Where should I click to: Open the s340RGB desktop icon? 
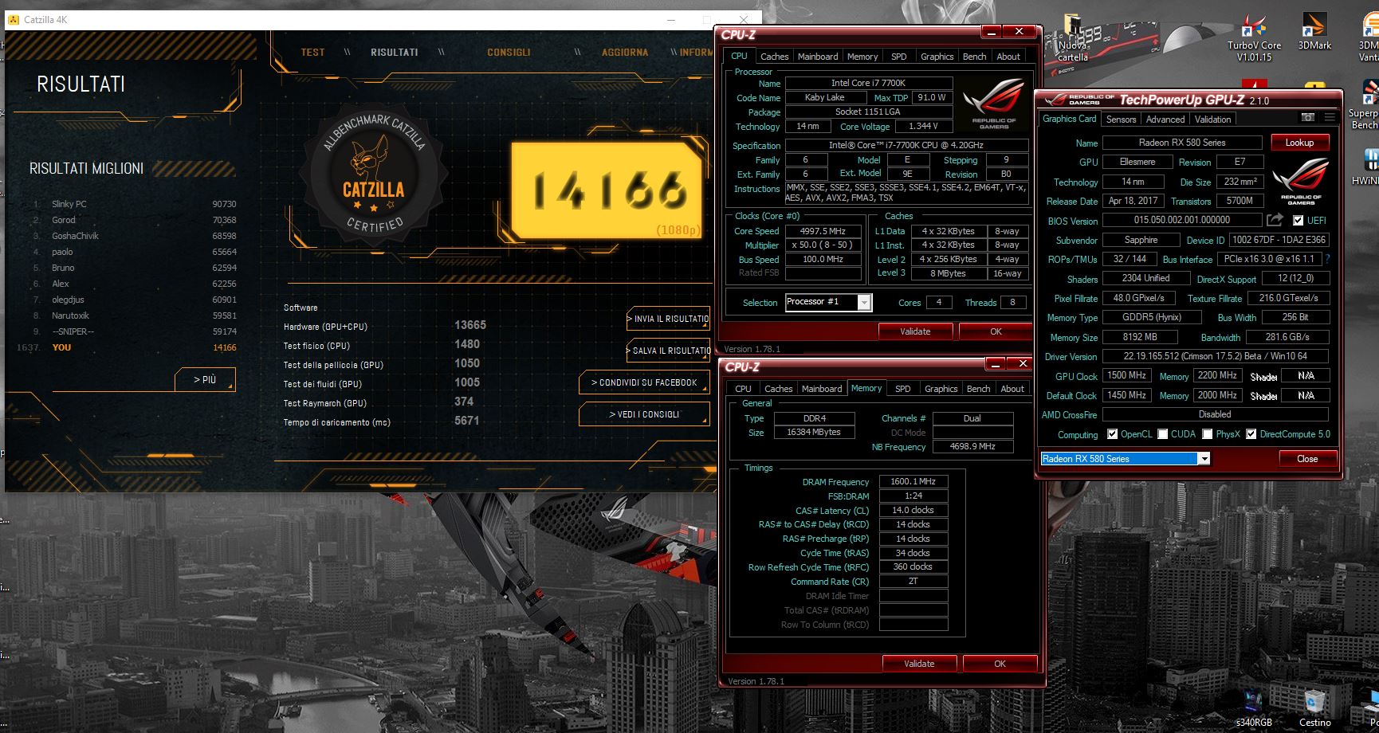tap(1254, 709)
